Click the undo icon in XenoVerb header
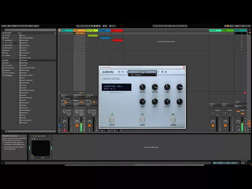 pyautogui.click(x=122, y=72)
